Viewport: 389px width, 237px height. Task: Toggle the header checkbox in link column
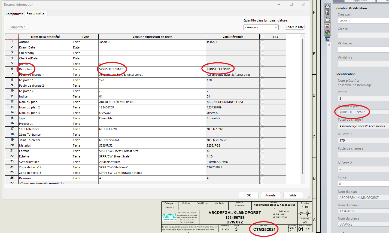coord(262,37)
